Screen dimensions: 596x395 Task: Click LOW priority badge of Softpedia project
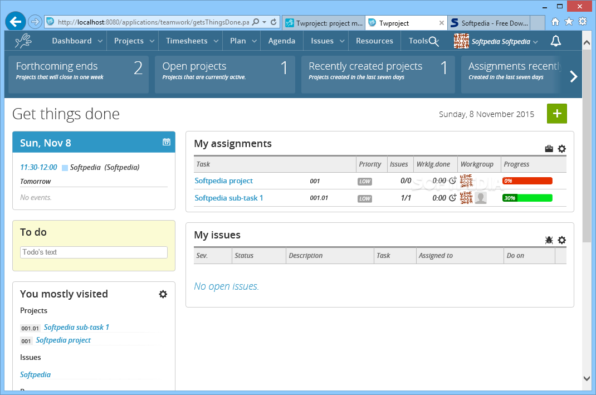[x=364, y=181]
